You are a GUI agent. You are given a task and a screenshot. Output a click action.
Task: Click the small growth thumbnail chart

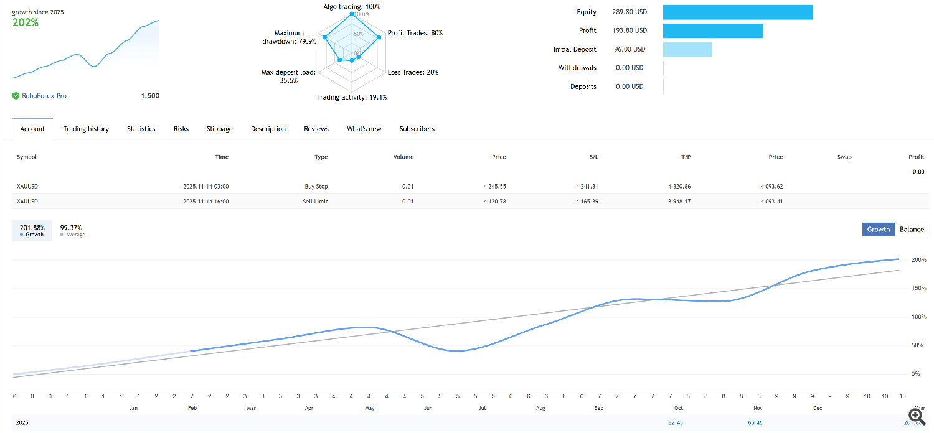point(85,50)
